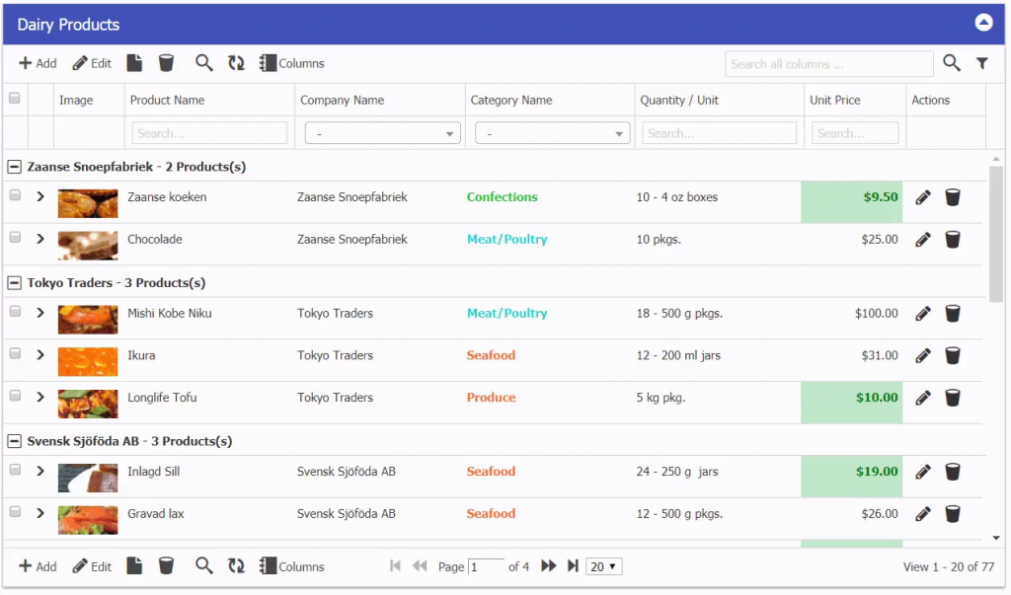The width and height of the screenshot is (1011, 595).
Task: Go to the next page using pager arrow
Action: (549, 566)
